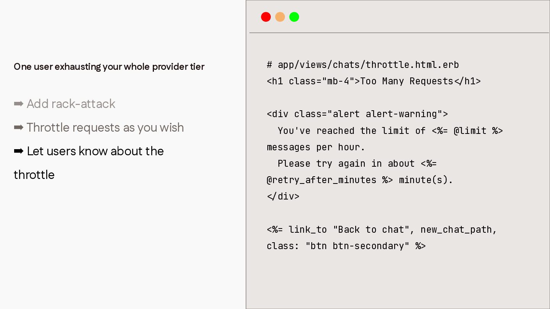Click arrow icon before Add rack-attack

[19, 104]
